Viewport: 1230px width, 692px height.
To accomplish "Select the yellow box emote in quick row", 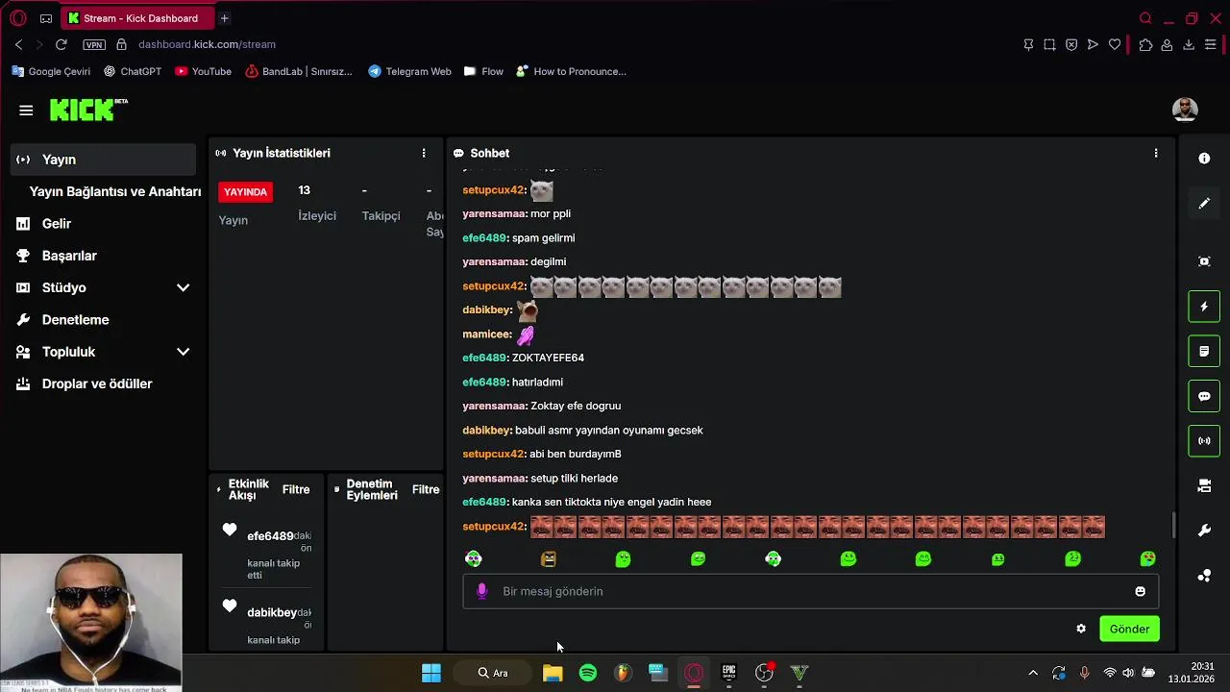I will tap(549, 558).
